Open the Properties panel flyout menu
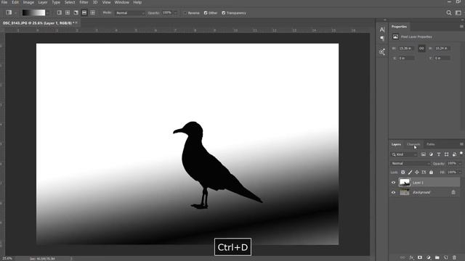 click(x=461, y=26)
